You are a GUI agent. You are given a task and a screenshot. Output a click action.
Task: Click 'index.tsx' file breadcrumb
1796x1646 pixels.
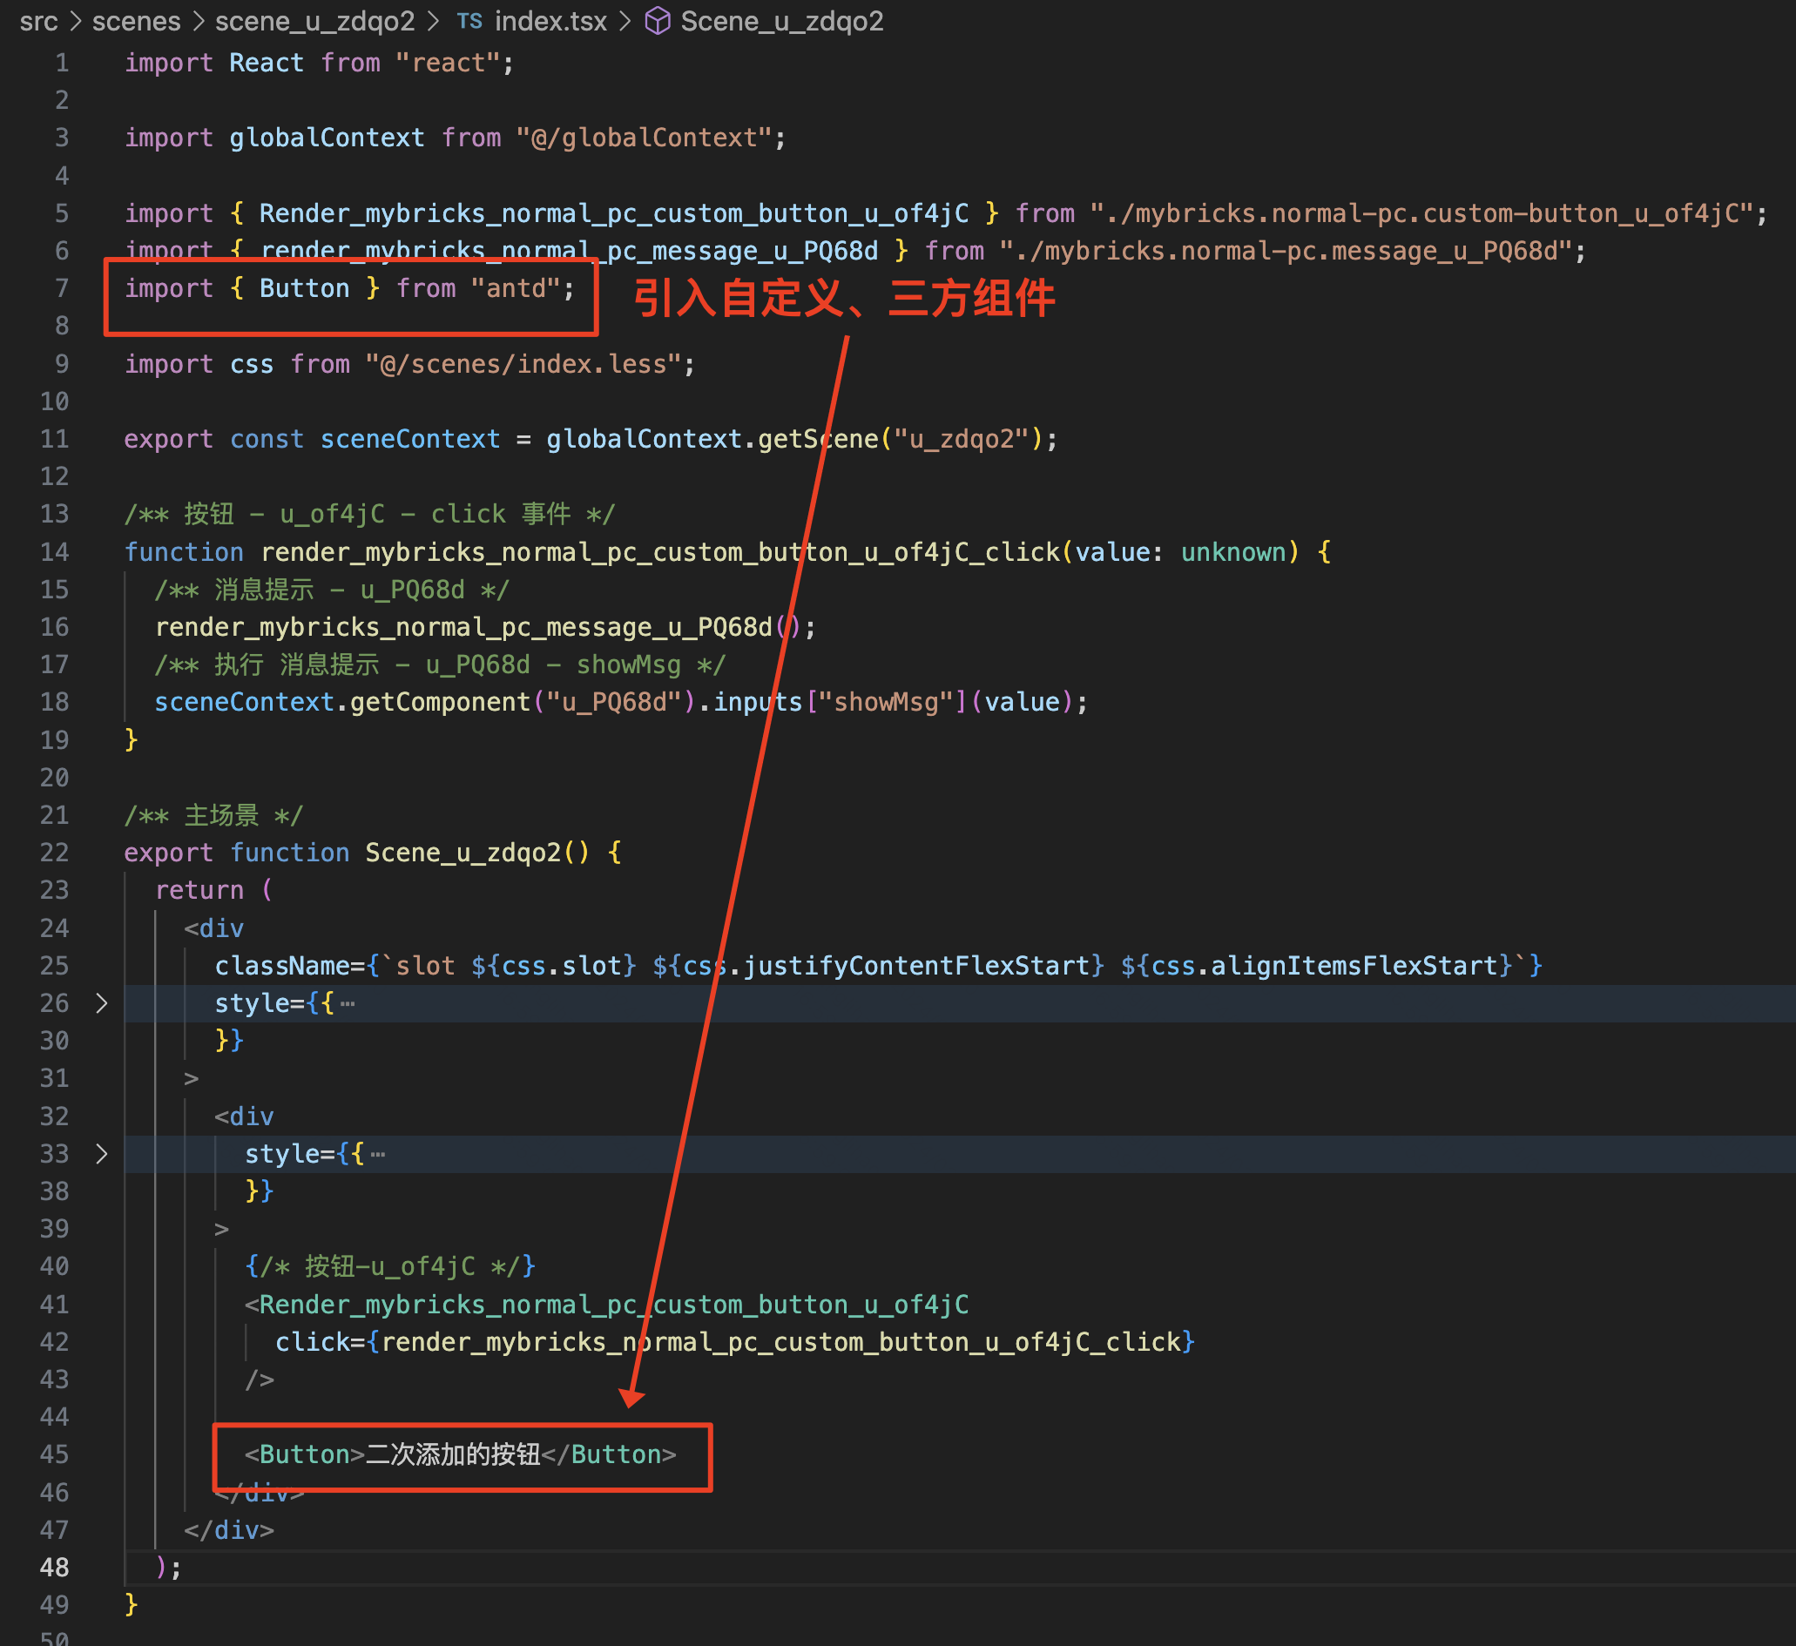[x=550, y=22]
